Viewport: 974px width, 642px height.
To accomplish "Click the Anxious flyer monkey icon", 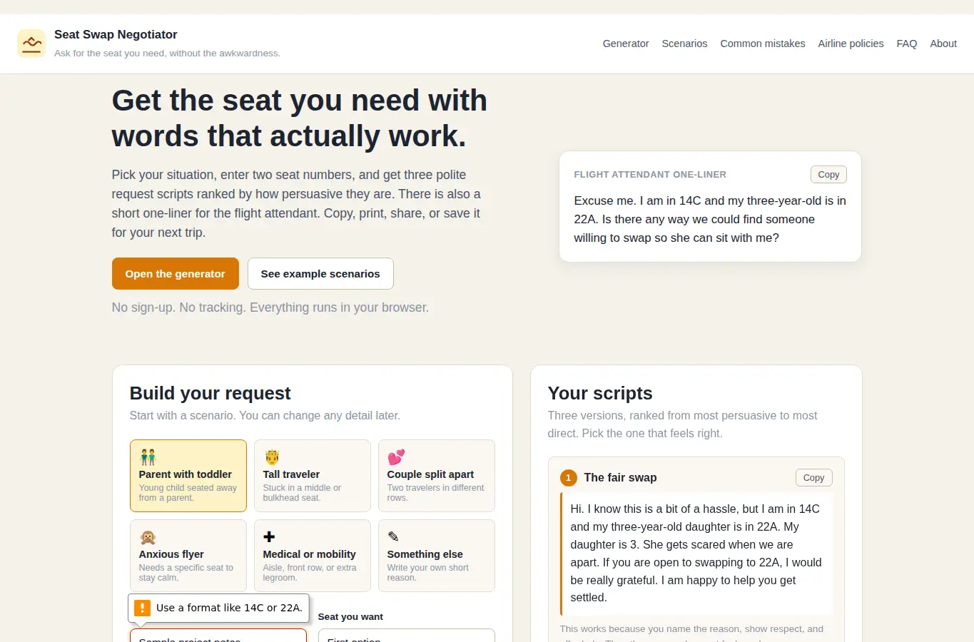I will tap(148, 537).
